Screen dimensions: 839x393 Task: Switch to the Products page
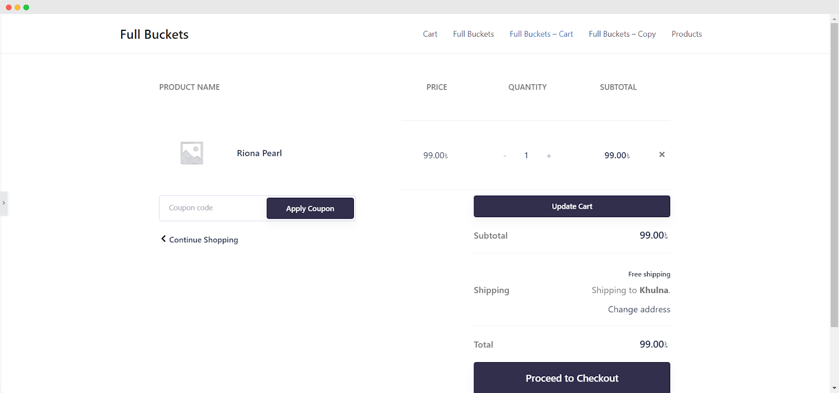pyautogui.click(x=686, y=33)
